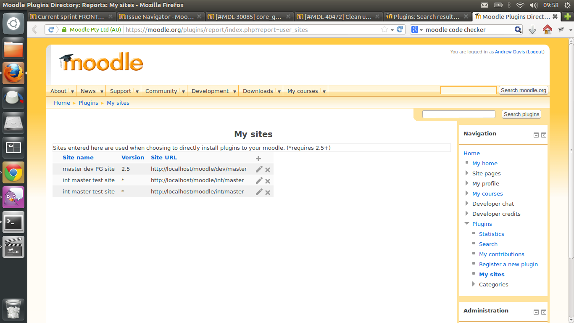Open the Support menu dropdown arrow

(137, 91)
